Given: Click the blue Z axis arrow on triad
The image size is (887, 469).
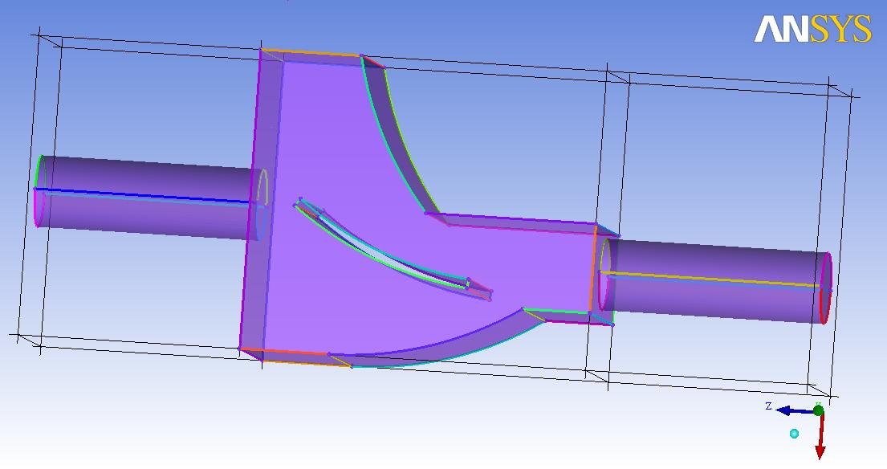Looking at the screenshot, I should coord(791,411).
